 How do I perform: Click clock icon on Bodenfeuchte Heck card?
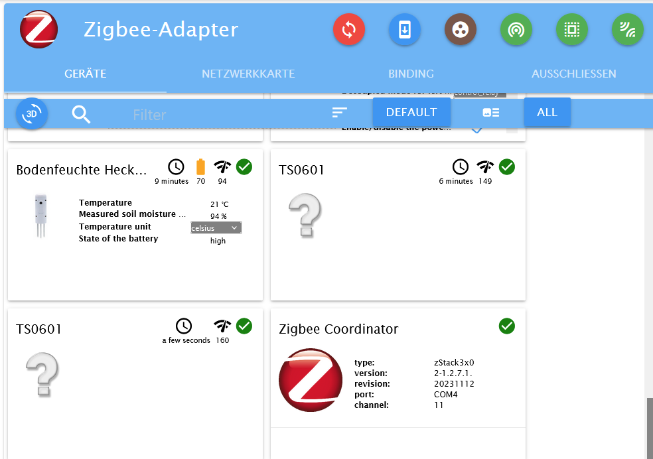pos(176,167)
